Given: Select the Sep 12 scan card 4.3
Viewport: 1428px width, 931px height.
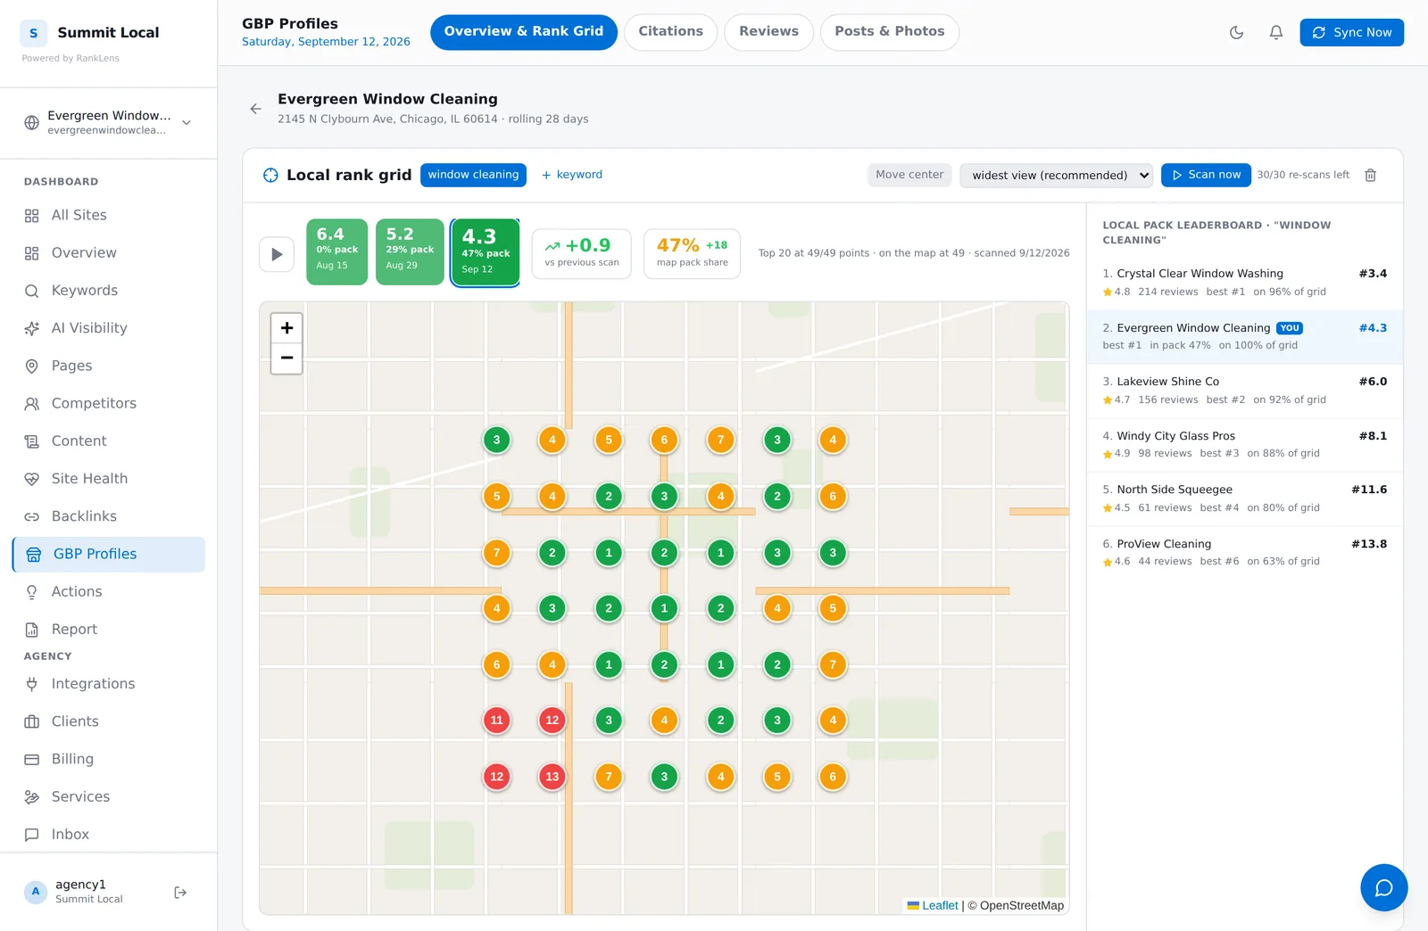Looking at the screenshot, I should tap(486, 252).
